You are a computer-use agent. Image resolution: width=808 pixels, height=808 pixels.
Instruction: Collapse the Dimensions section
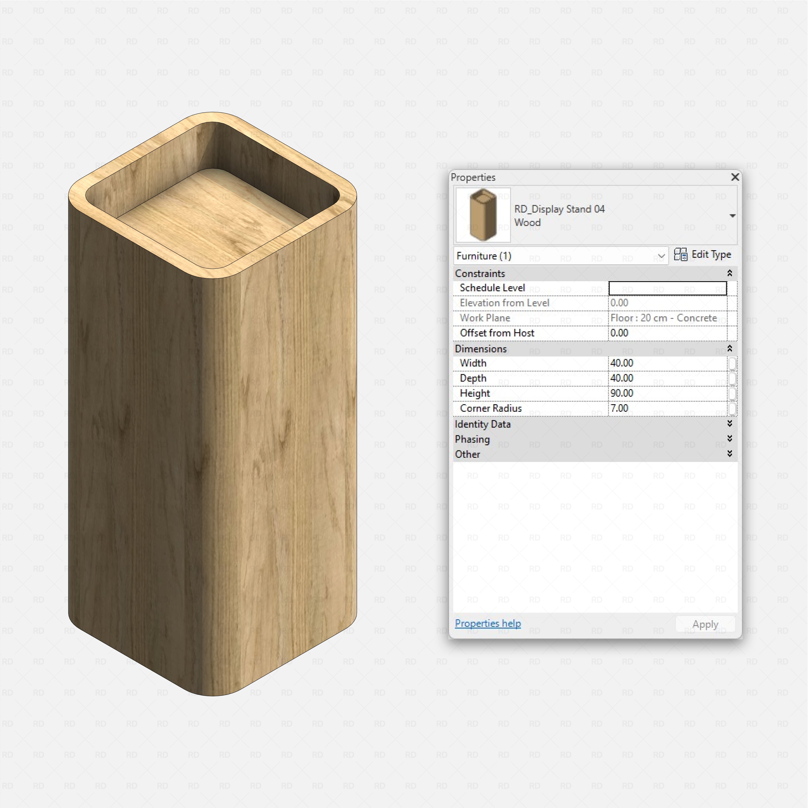pos(729,348)
